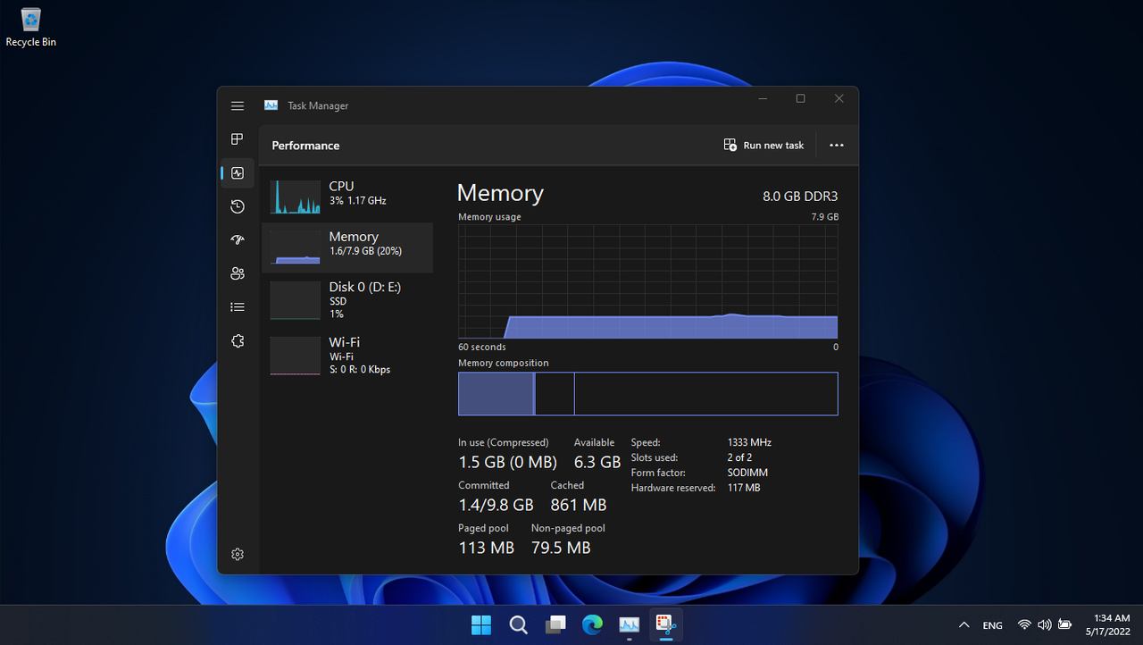Open the Processes panel icon

pos(238,139)
